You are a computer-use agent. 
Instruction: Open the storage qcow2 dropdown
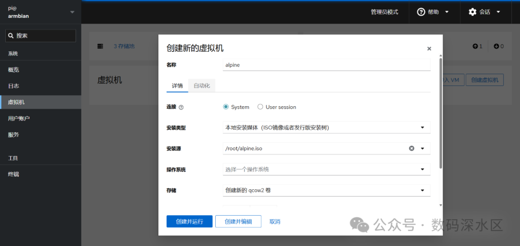point(326,190)
